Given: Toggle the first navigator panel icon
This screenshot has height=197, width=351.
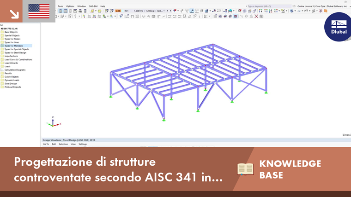Looking at the screenshot, I should tap(61, 11).
